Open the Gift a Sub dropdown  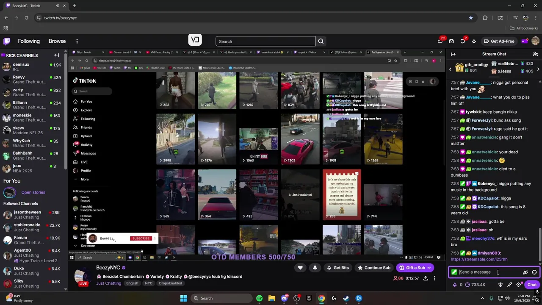415,268
